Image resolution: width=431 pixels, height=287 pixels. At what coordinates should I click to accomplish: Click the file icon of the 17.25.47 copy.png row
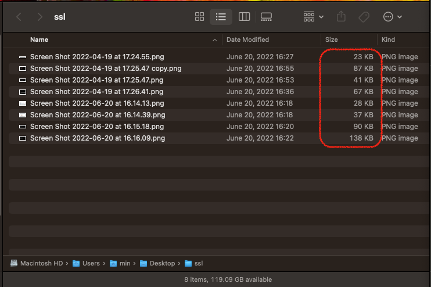(x=23, y=69)
